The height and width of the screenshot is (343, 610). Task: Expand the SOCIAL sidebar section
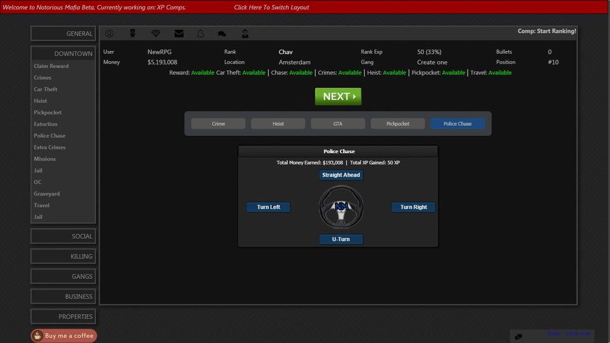tap(64, 236)
